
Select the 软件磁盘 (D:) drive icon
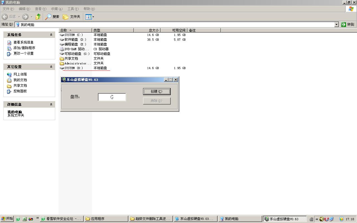(62, 40)
